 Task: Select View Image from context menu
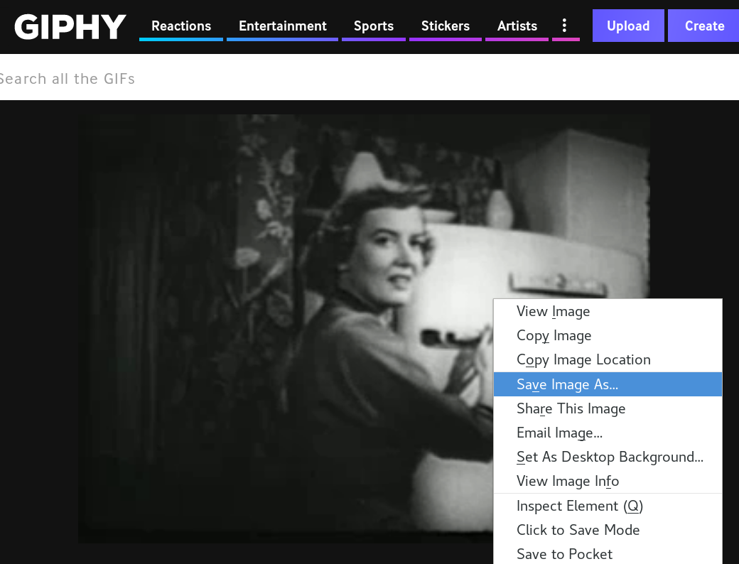coord(553,312)
